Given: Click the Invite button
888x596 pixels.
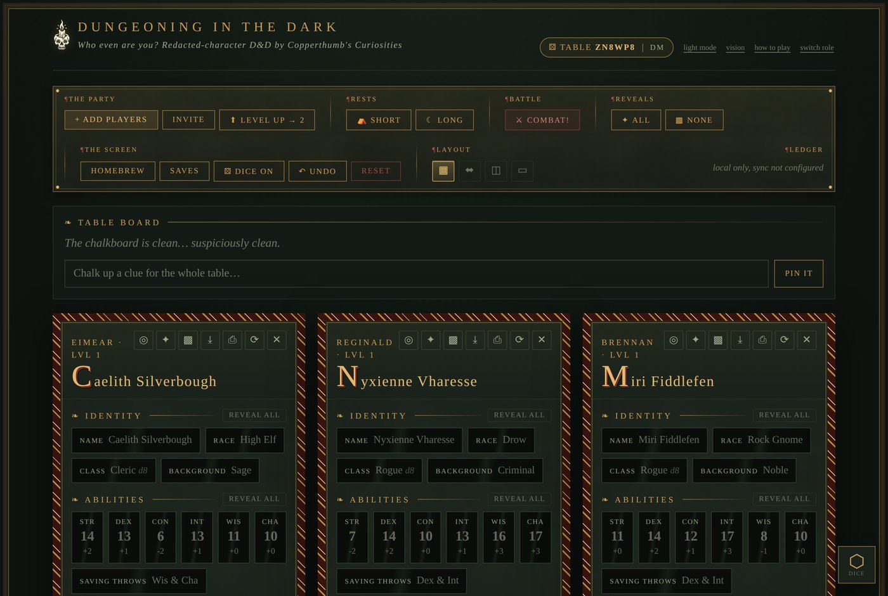Looking at the screenshot, I should 188,120.
